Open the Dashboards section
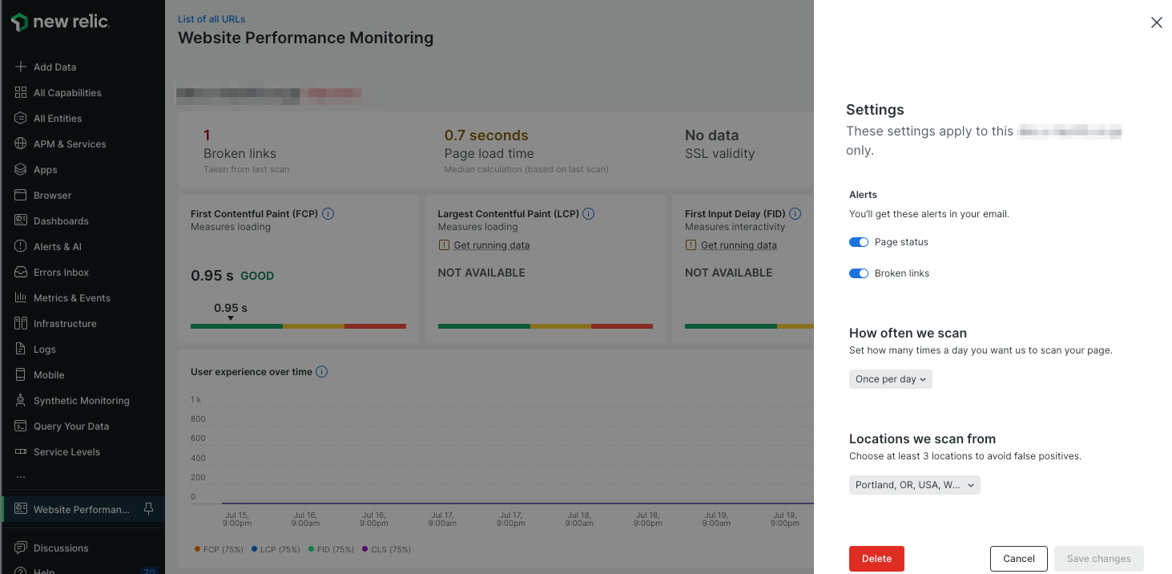 (x=60, y=220)
